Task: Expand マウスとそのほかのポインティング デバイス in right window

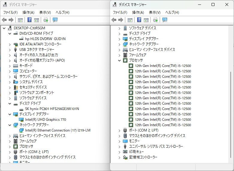Action: (119, 136)
